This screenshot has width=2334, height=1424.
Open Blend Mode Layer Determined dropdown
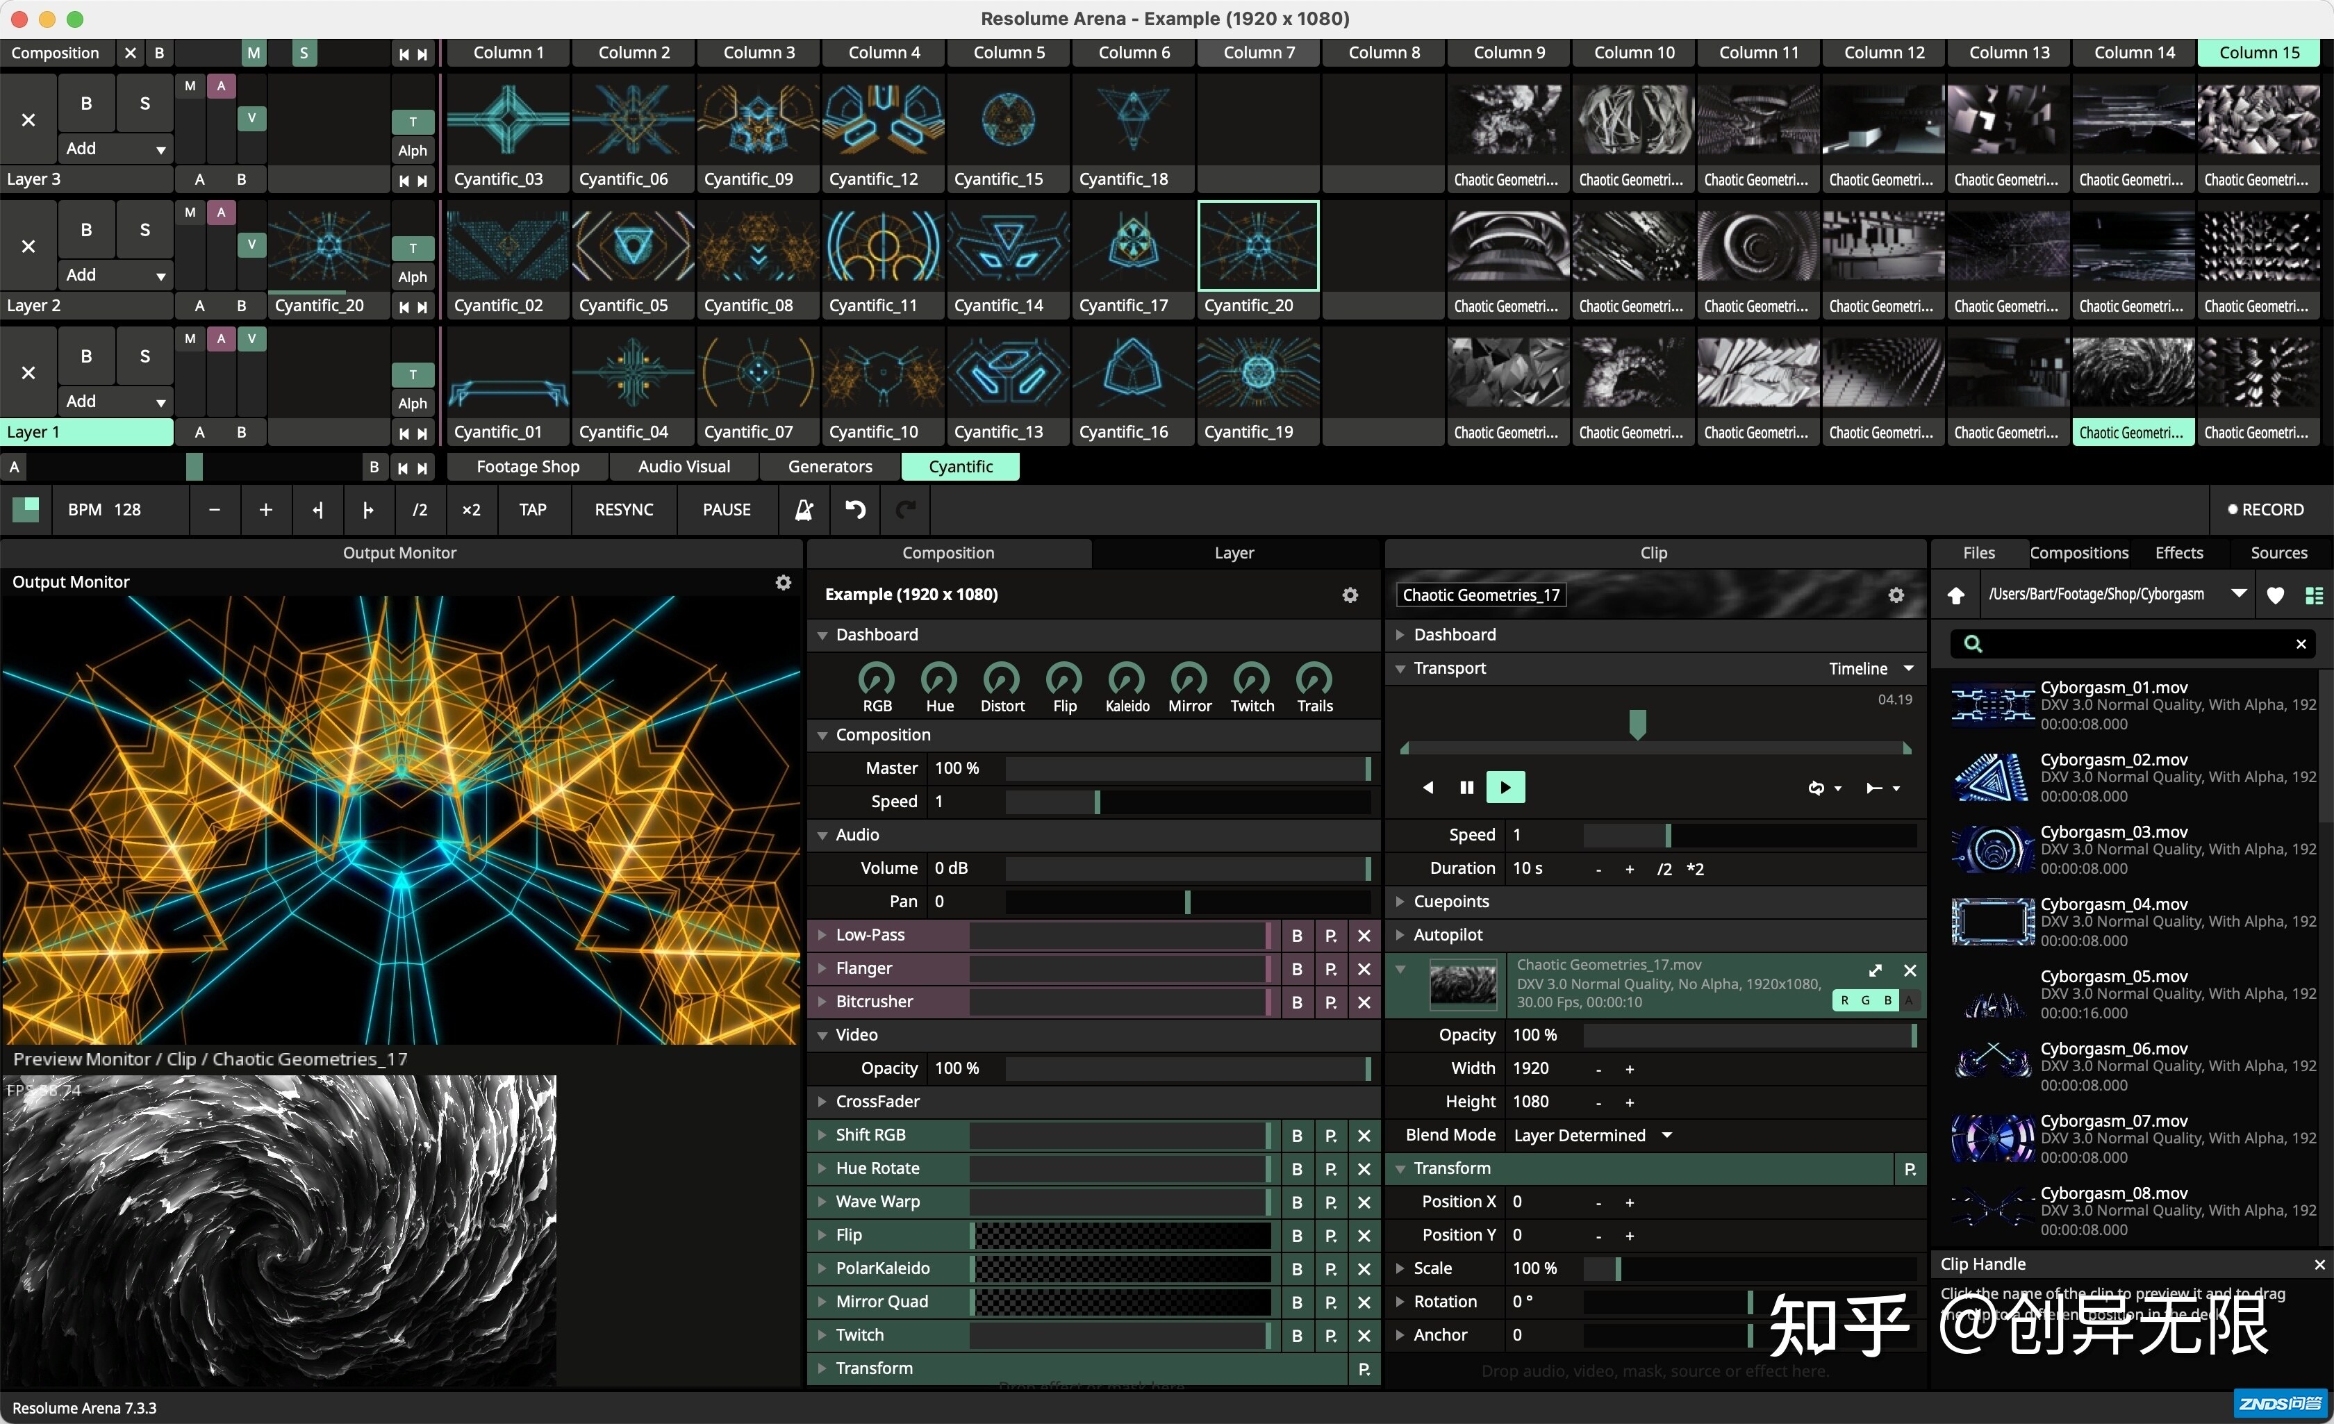click(1592, 1136)
